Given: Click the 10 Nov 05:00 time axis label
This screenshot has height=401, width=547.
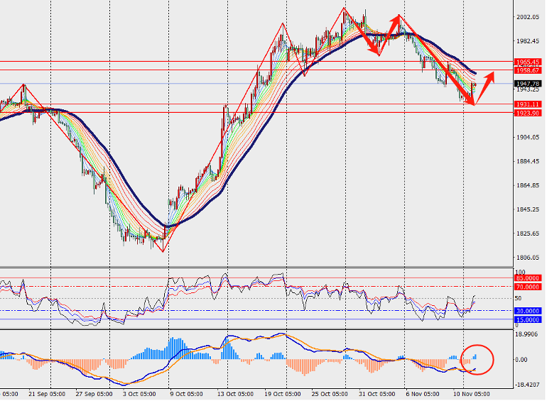Looking at the screenshot, I should (471, 394).
